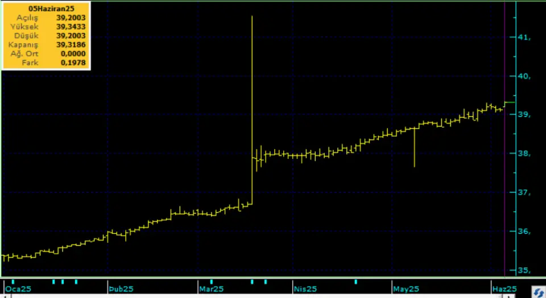The image size is (546, 298).
Task: Select the 05Haziran25 date header in info box
Action: point(51,9)
